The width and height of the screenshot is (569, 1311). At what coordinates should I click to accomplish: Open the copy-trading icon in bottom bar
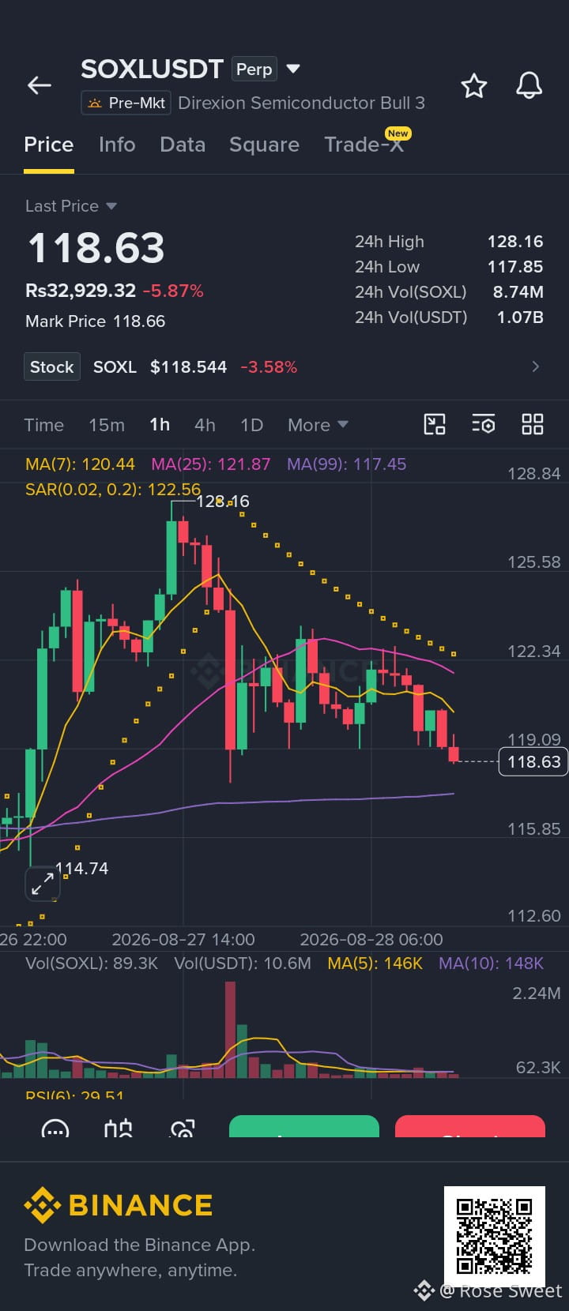(183, 1129)
